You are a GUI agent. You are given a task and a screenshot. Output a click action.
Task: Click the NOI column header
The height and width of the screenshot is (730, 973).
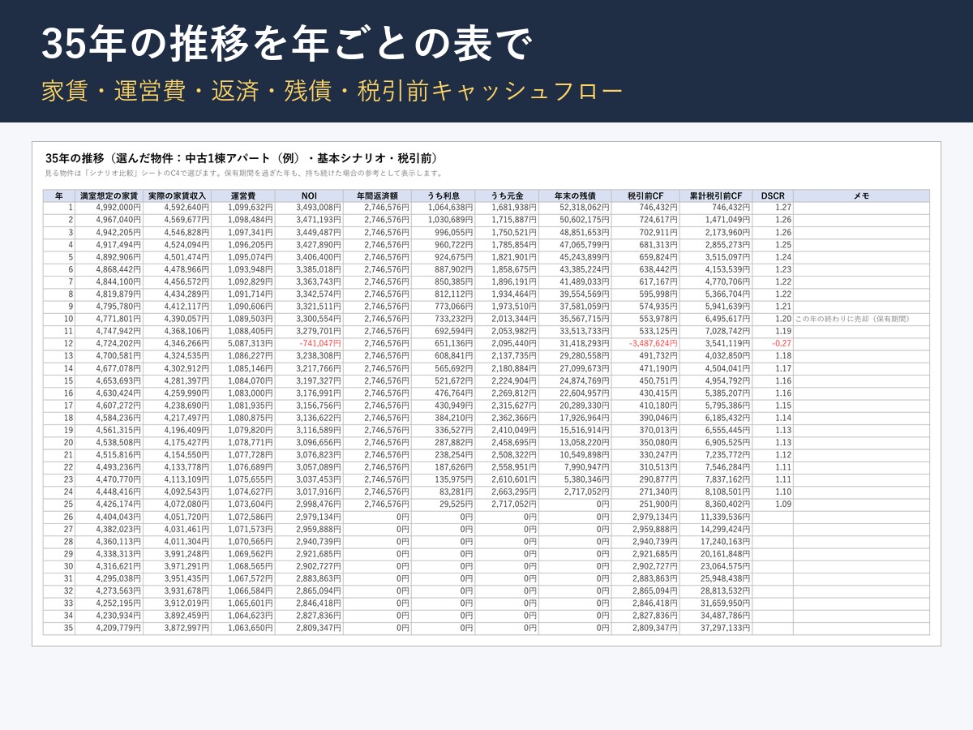click(x=309, y=195)
